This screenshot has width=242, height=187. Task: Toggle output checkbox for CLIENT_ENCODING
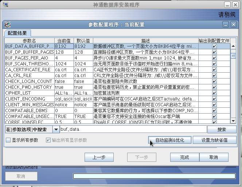(x=214, y=99)
